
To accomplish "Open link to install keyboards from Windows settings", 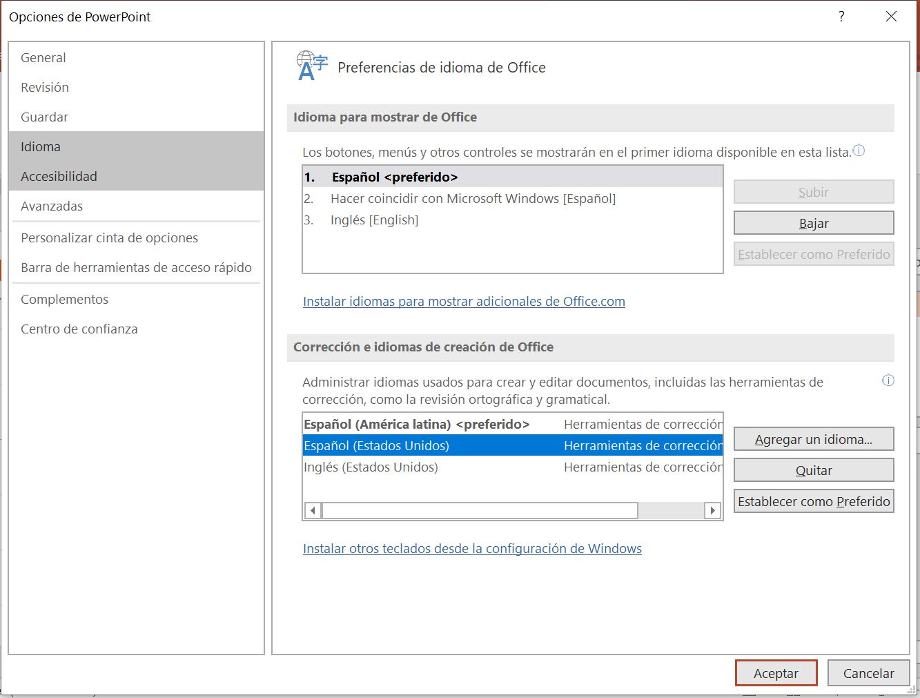I will pyautogui.click(x=472, y=548).
